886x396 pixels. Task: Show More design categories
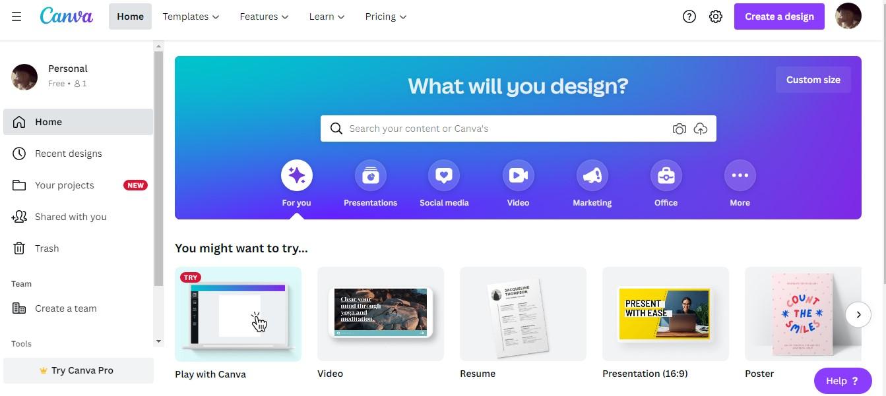[x=740, y=175]
